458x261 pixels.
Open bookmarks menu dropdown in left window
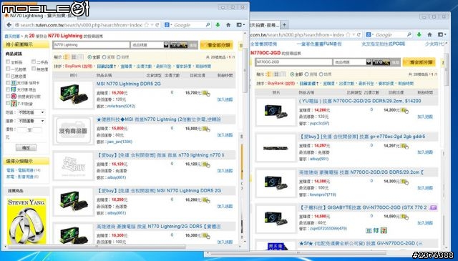tap(240, 25)
